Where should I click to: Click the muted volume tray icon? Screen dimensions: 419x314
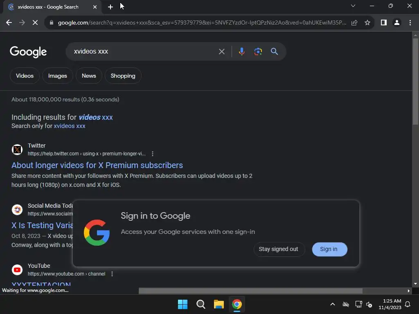point(369,304)
